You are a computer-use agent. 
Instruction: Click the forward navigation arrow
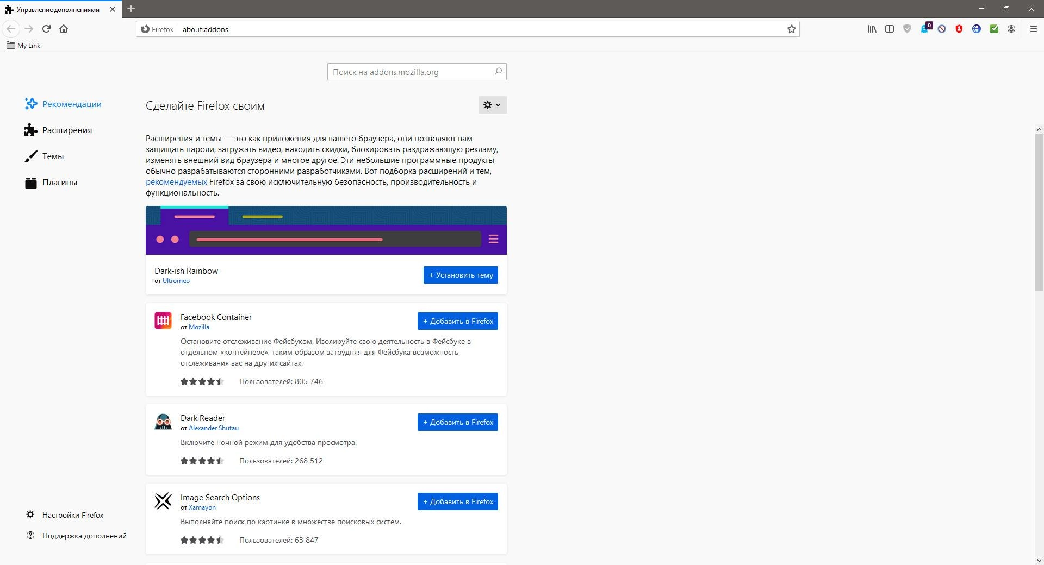click(29, 29)
